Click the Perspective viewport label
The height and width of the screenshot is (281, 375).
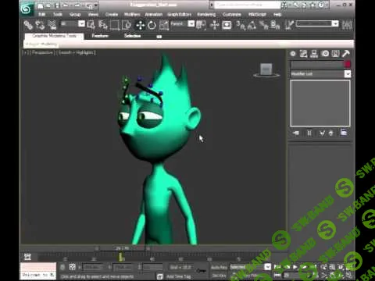[42, 53]
